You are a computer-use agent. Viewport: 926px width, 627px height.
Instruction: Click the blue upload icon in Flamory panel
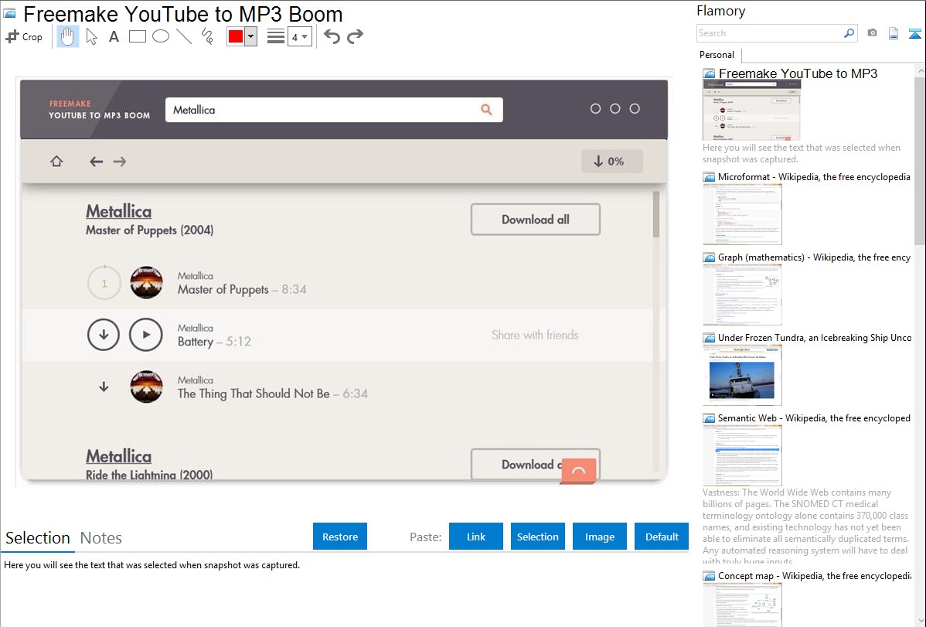(914, 33)
